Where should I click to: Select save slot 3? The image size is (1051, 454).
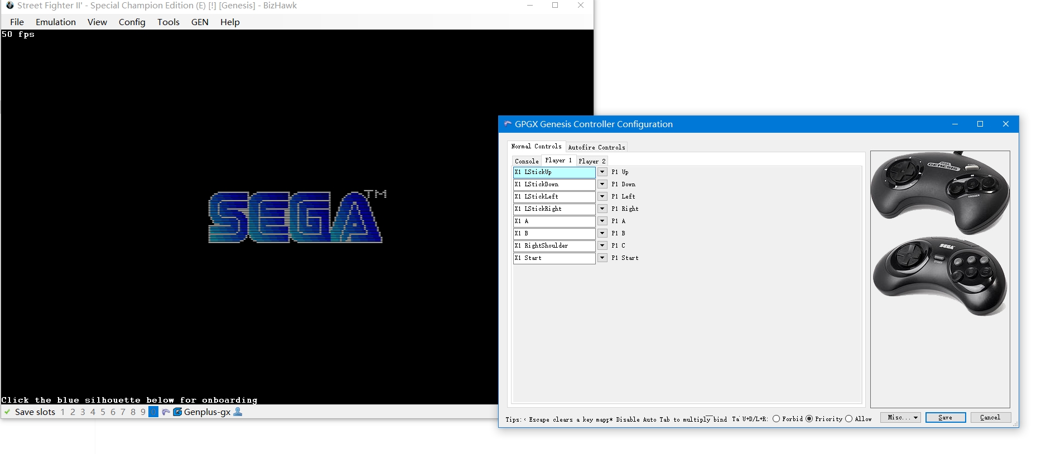[x=83, y=412]
